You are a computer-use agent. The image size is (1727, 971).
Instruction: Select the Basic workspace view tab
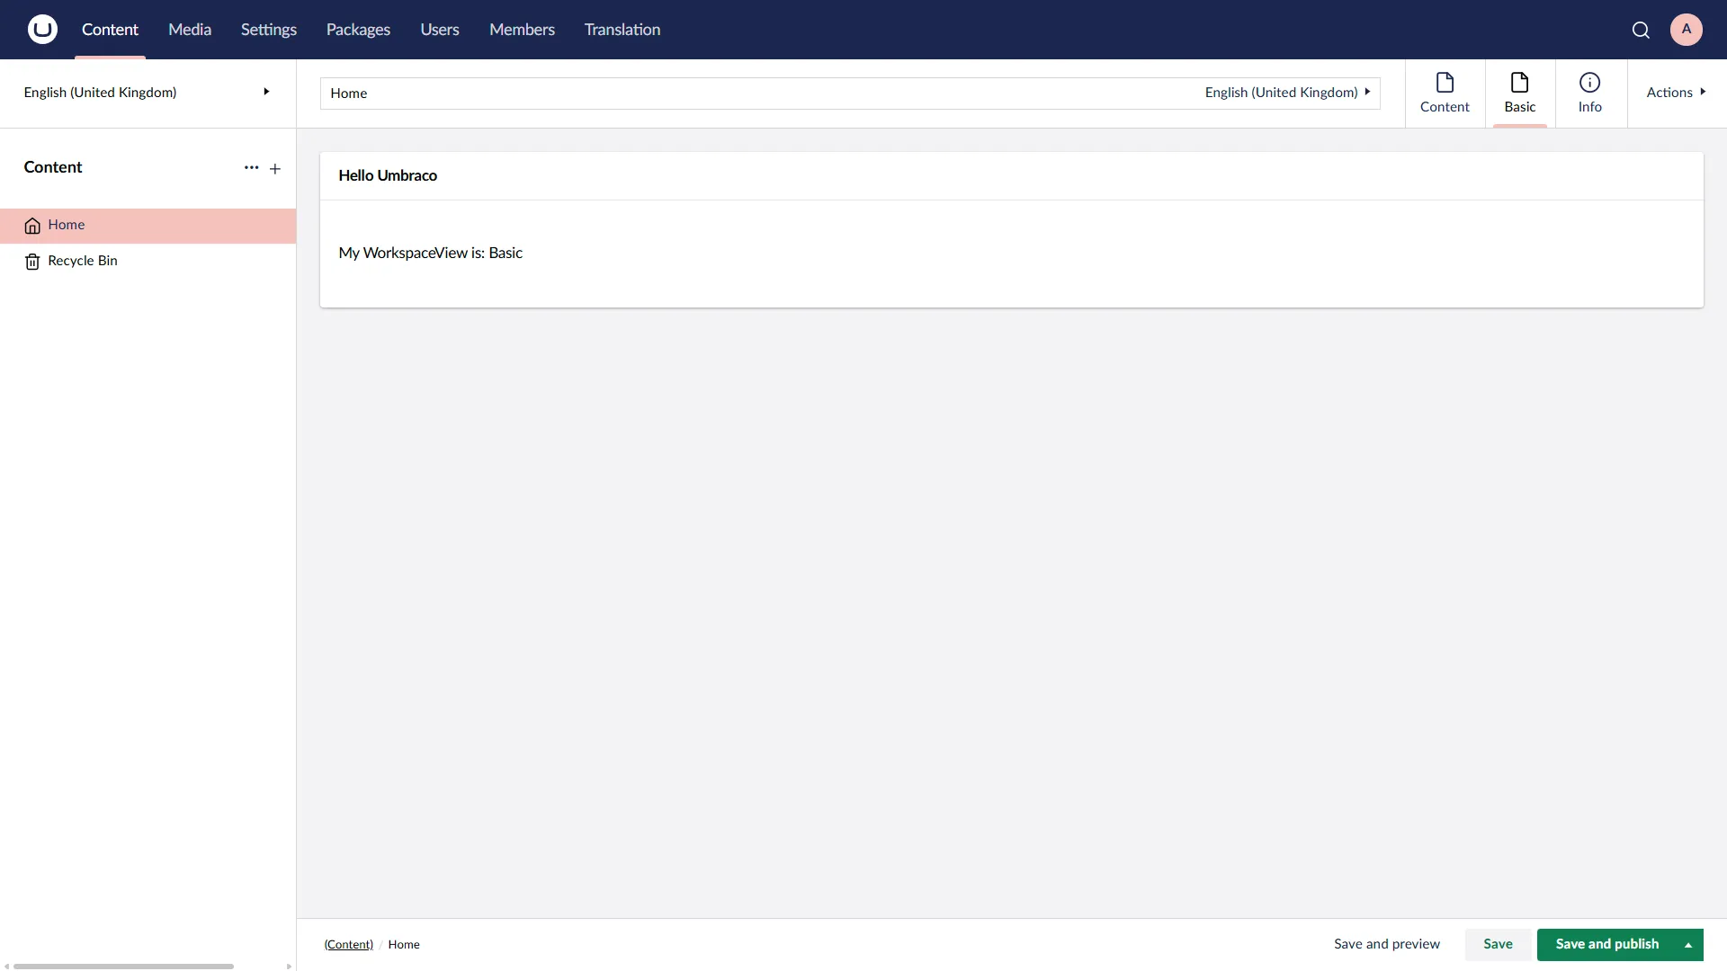1519,94
